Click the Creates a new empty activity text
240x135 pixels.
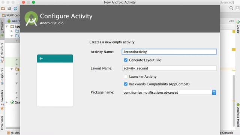coord(112,42)
